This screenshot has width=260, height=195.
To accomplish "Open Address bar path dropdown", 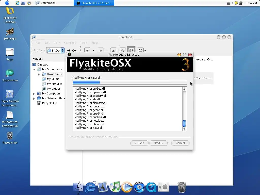I will 62,50.
